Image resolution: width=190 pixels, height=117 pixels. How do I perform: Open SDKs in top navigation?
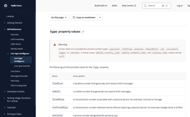pos(114,6)
